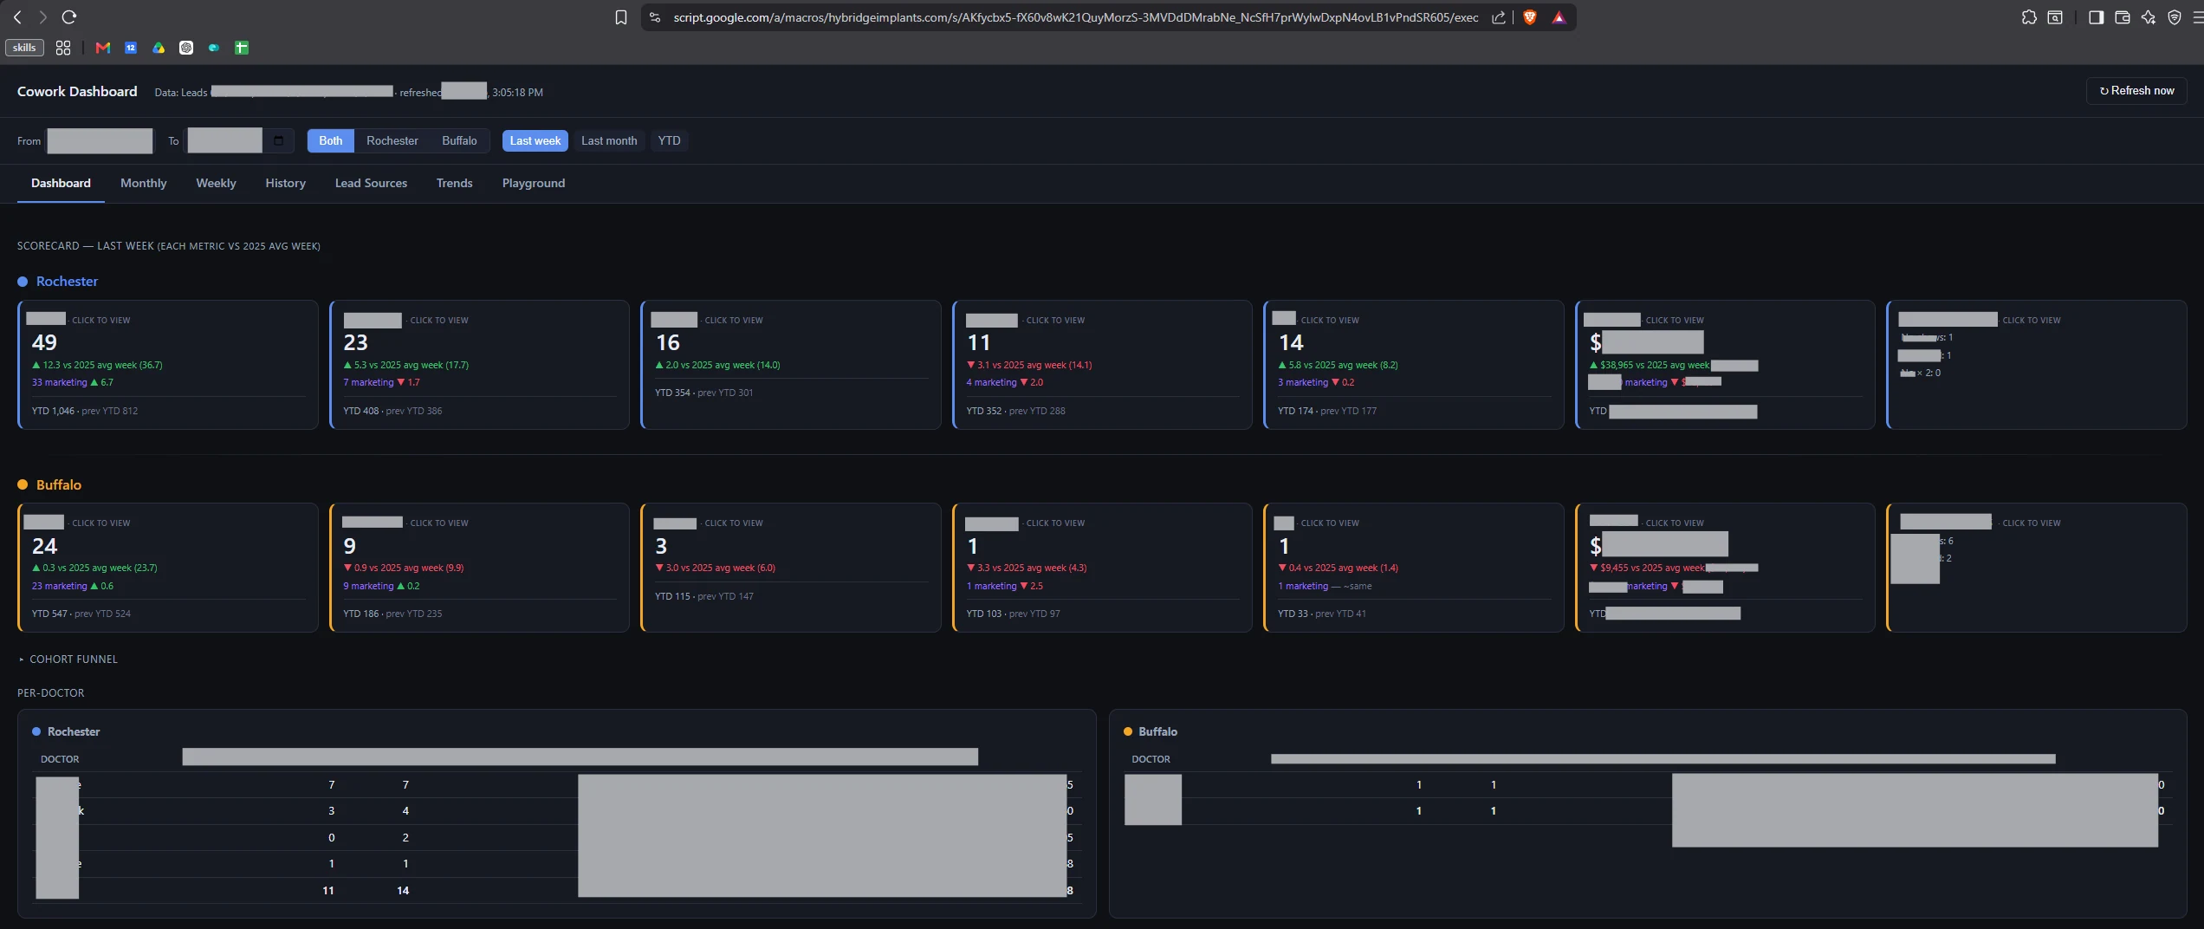The width and height of the screenshot is (2204, 929).
Task: Open Brave Shields lion icon
Action: point(1530,17)
